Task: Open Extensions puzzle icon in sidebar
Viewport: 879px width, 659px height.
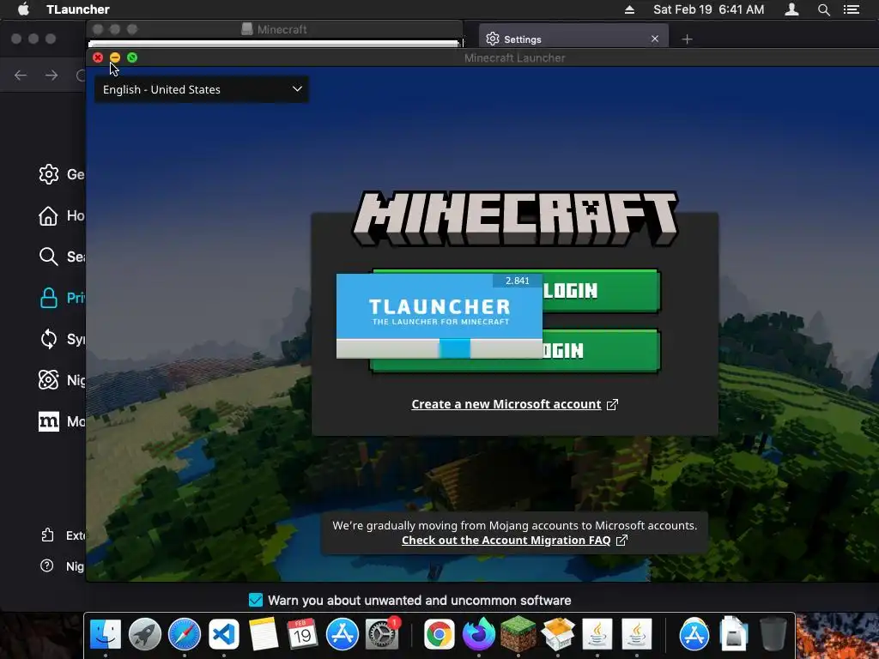Action: coord(48,535)
